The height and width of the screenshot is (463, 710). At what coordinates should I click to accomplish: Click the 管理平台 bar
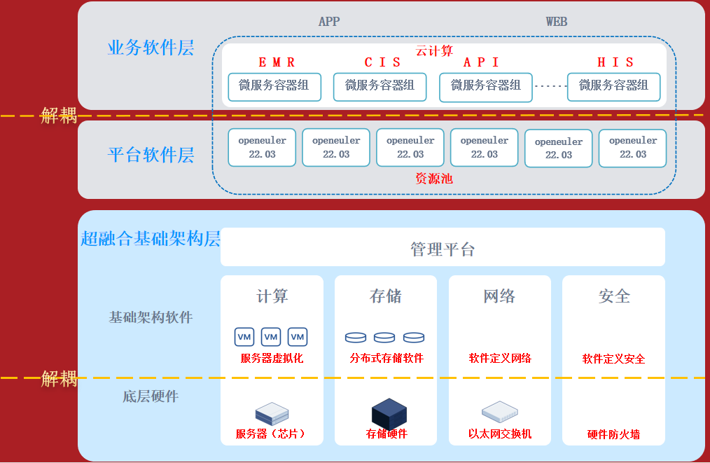[x=443, y=249]
